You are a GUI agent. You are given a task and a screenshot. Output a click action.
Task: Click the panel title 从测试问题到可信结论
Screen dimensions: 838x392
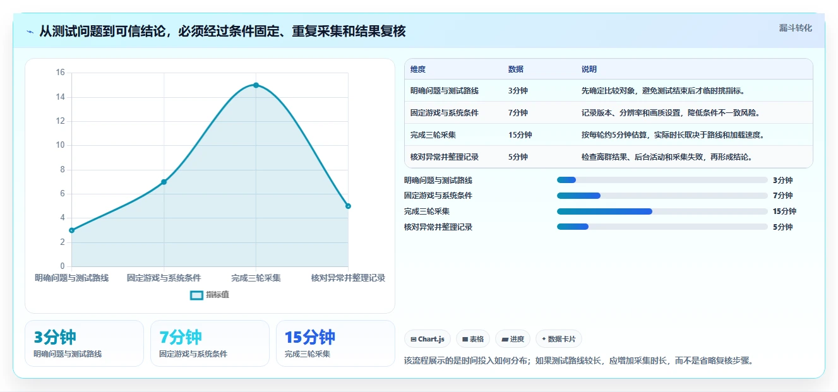pyautogui.click(x=102, y=32)
